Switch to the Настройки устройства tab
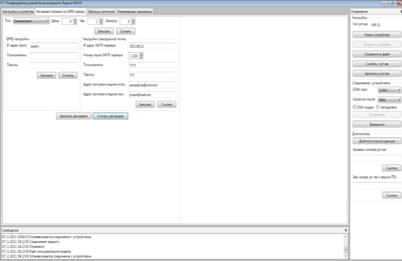402x261 pixels. 18,12
